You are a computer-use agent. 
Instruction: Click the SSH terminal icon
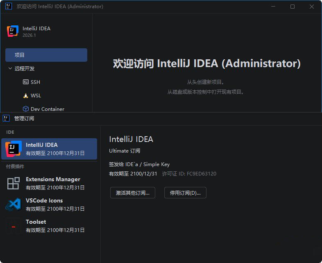(26, 82)
